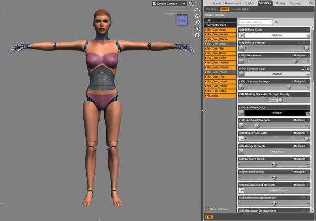Open Ambient Color image map dropdown

[241, 113]
